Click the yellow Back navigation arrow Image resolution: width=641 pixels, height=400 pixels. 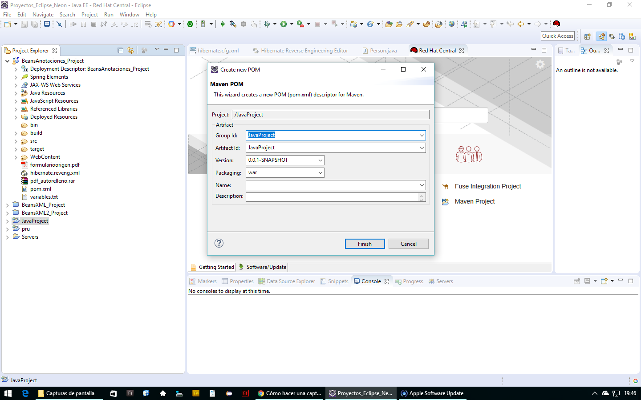coord(520,24)
